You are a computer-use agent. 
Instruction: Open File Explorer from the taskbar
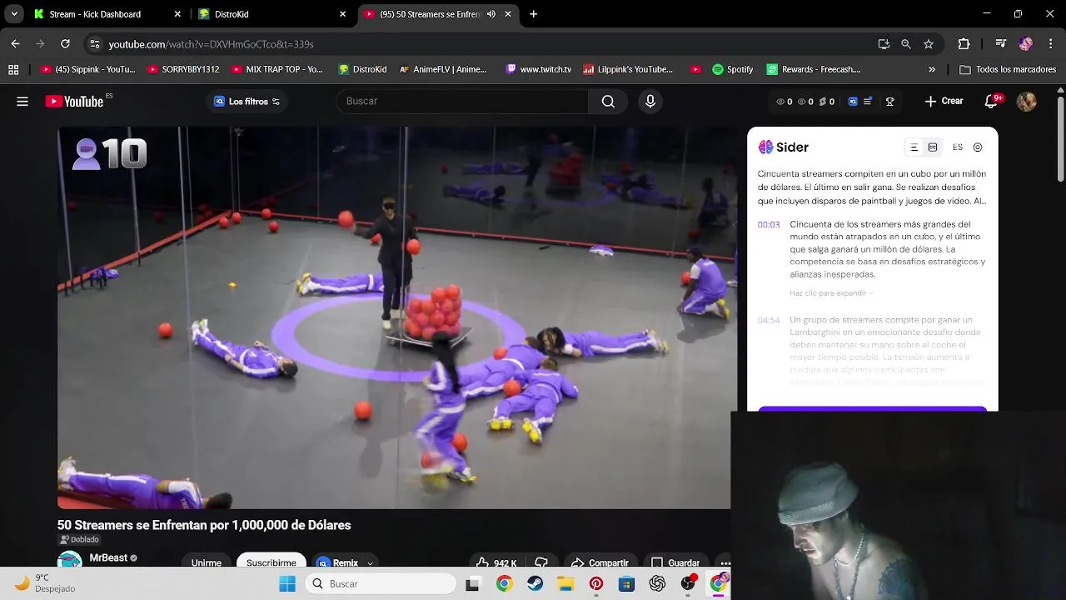565,584
